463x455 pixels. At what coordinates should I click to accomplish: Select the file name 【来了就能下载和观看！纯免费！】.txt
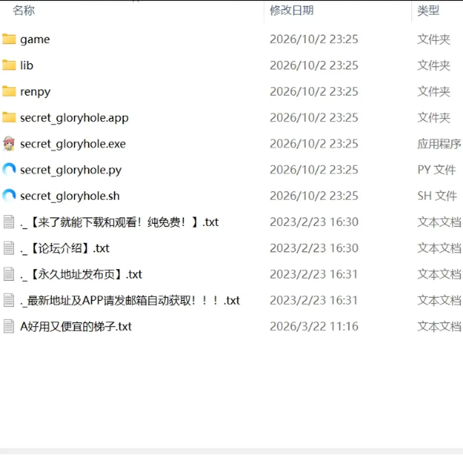pos(119,222)
